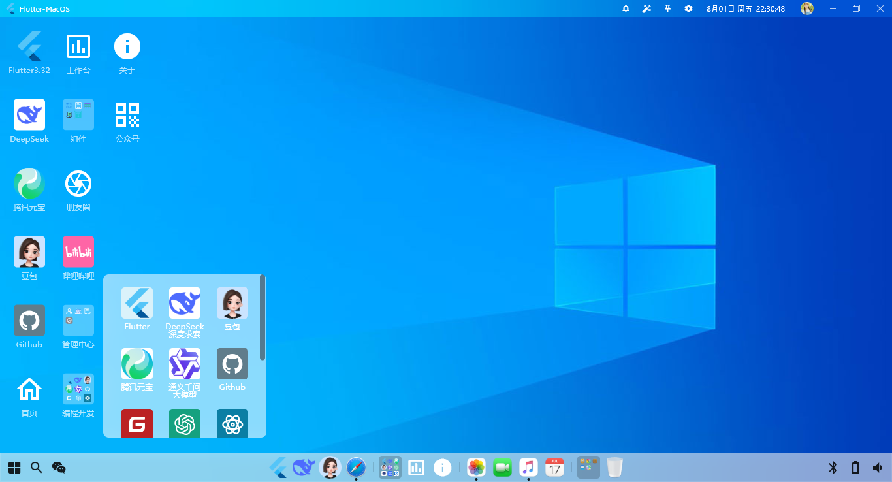Viewport: 892px width, 482px height.
Task: Expand the 管理中心 desktop folder
Action: (x=78, y=321)
